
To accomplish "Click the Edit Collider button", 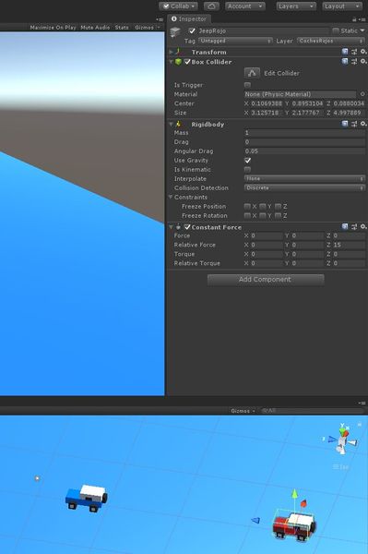I will pyautogui.click(x=252, y=73).
